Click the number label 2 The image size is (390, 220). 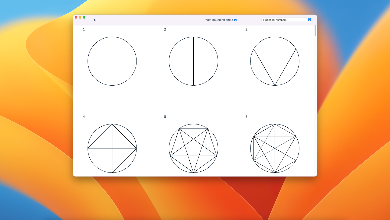(165, 29)
